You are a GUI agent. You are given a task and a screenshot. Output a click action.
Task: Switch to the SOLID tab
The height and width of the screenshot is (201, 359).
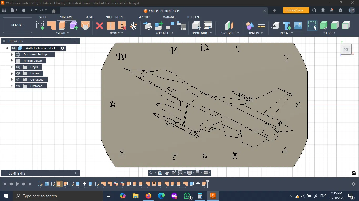pos(43,17)
